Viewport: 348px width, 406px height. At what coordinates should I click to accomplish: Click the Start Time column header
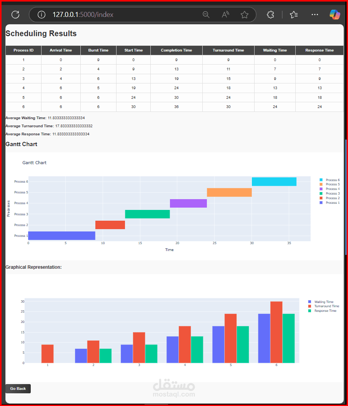133,50
